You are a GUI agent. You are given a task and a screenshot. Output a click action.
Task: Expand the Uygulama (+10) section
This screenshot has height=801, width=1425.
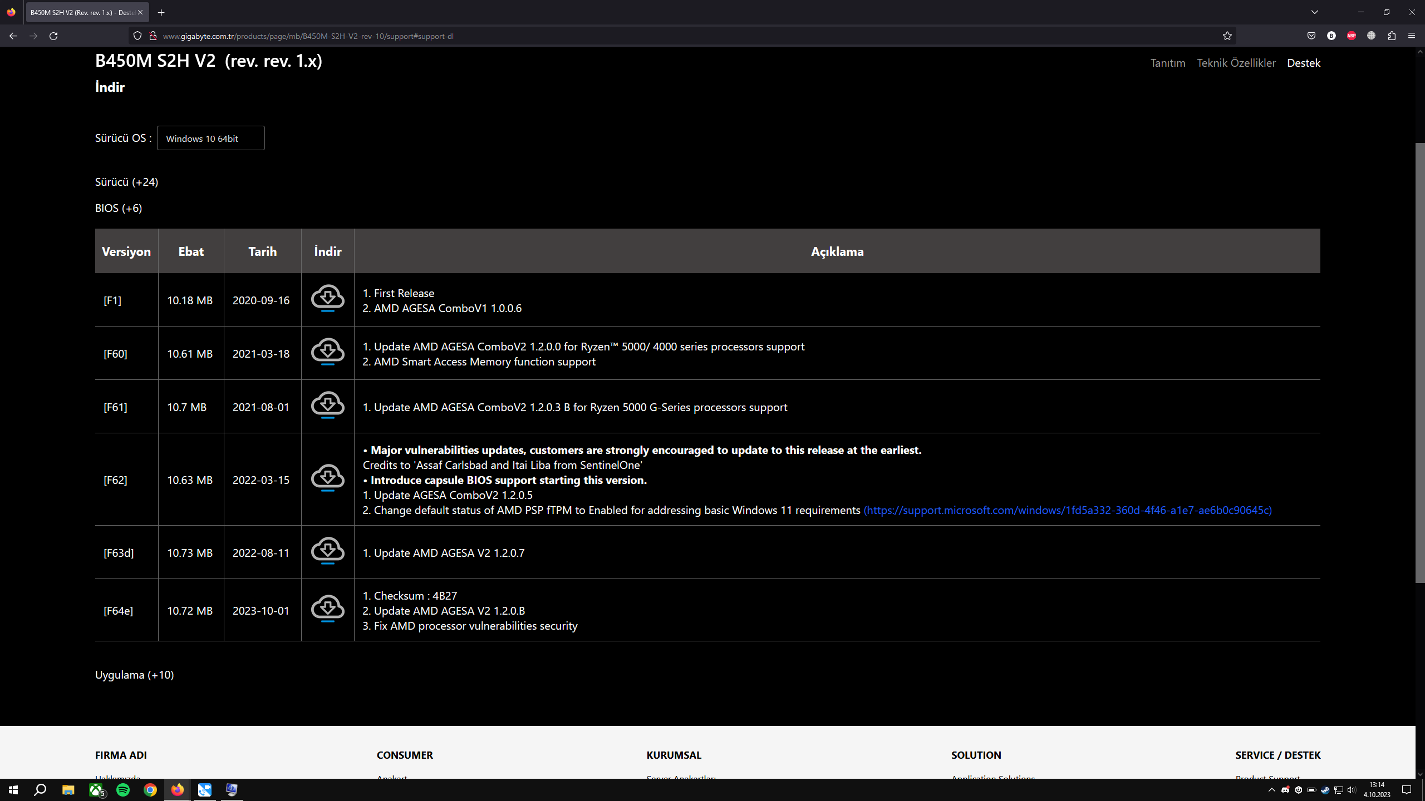(134, 675)
